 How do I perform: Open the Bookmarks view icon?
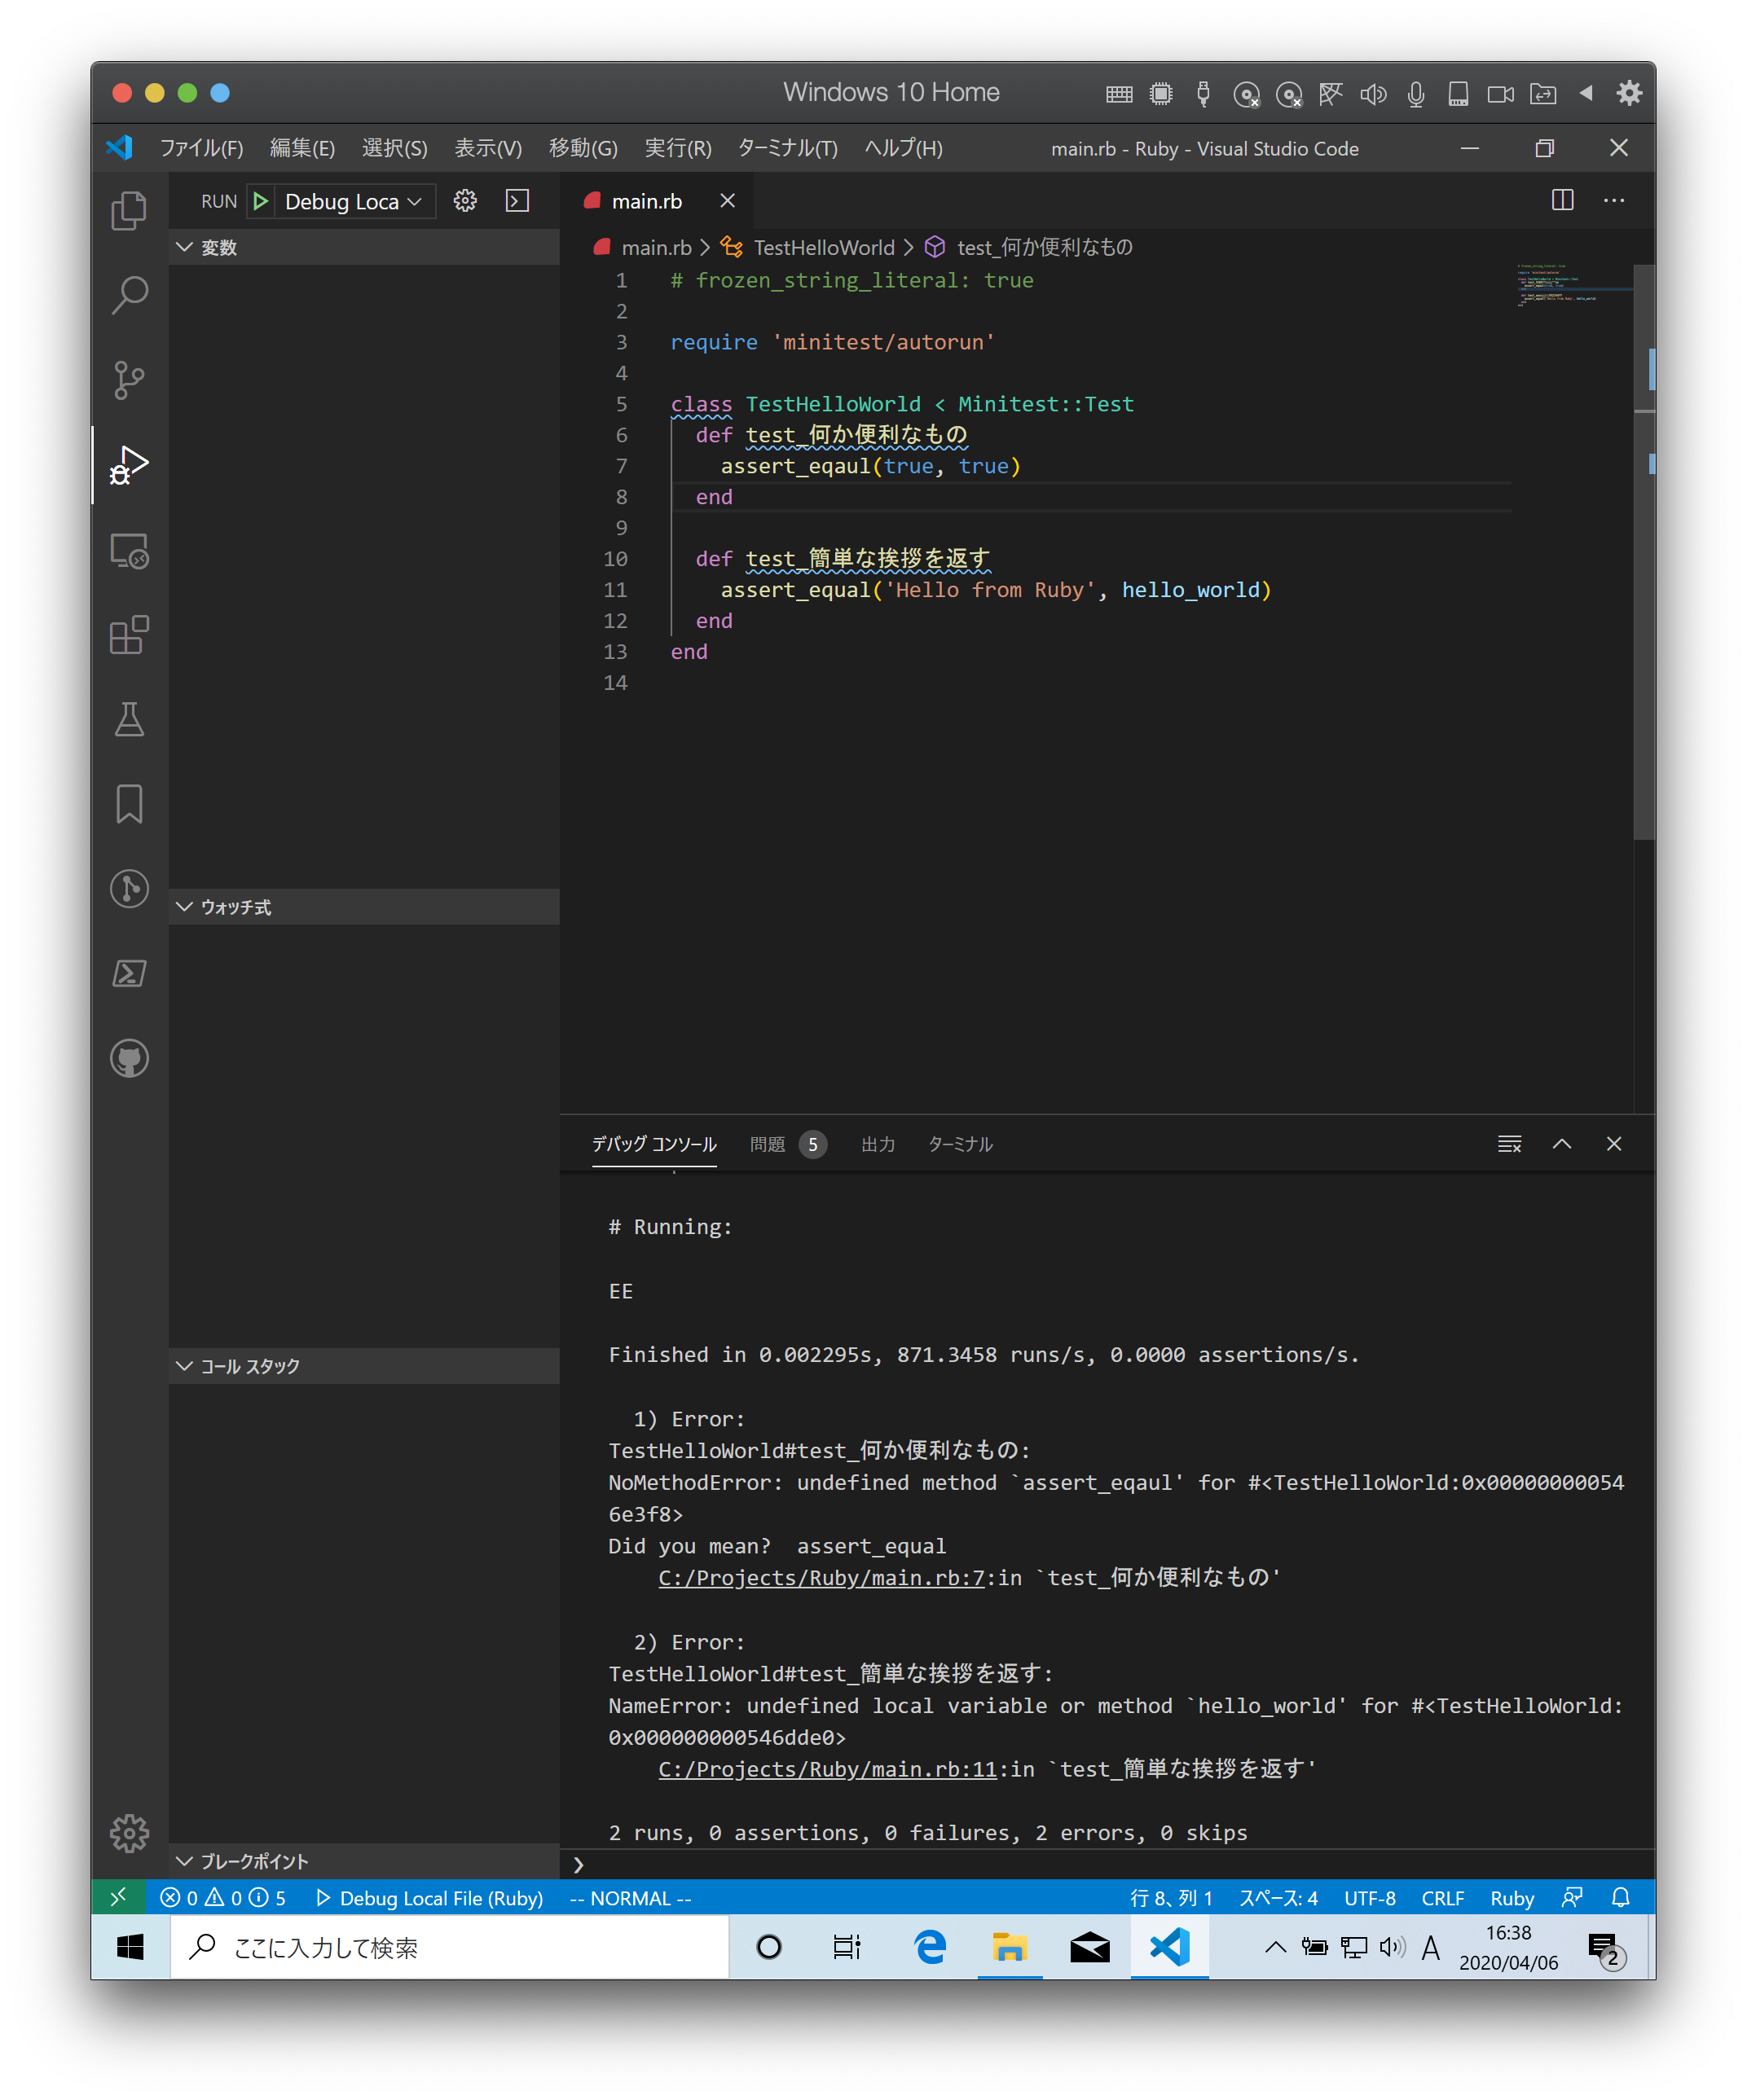coord(129,804)
